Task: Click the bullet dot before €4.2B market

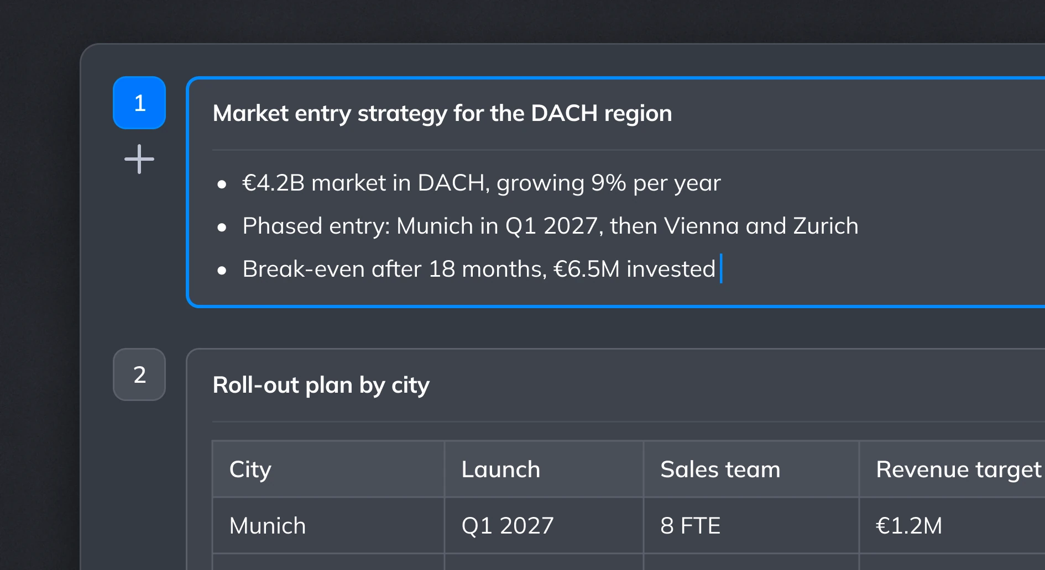Action: pos(222,184)
